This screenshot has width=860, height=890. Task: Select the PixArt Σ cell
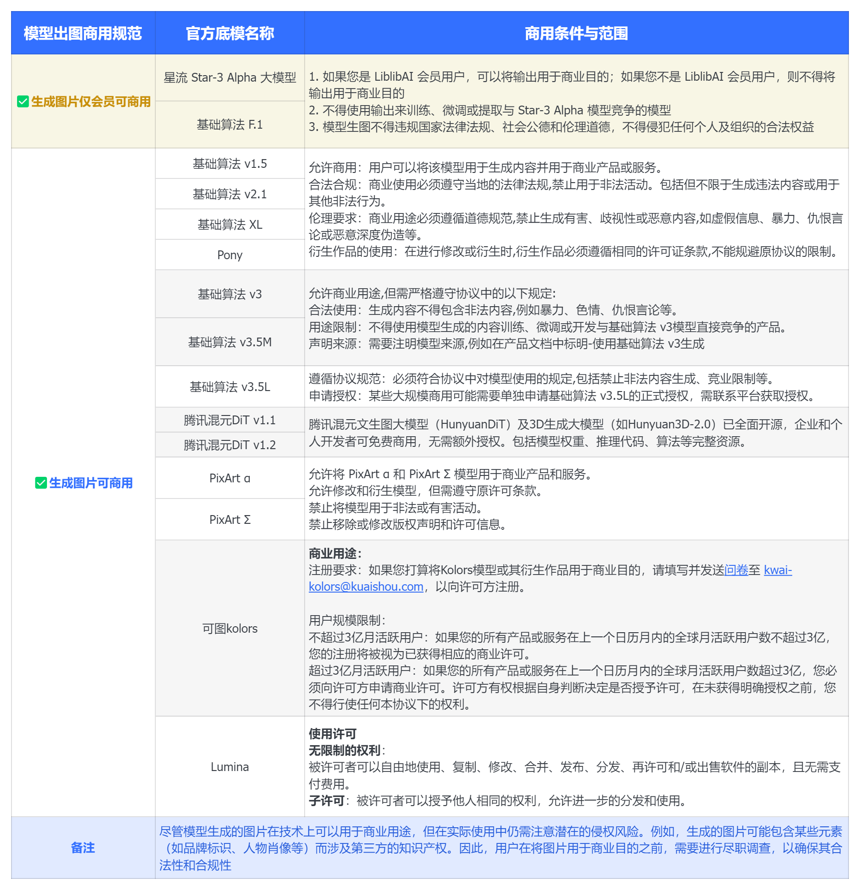tap(230, 520)
